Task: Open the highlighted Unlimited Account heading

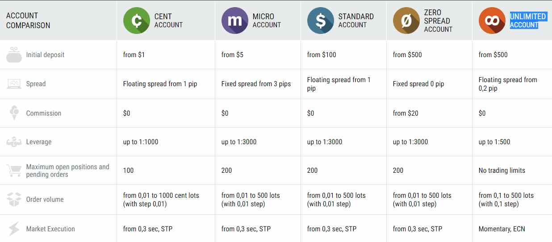Action: coord(528,21)
